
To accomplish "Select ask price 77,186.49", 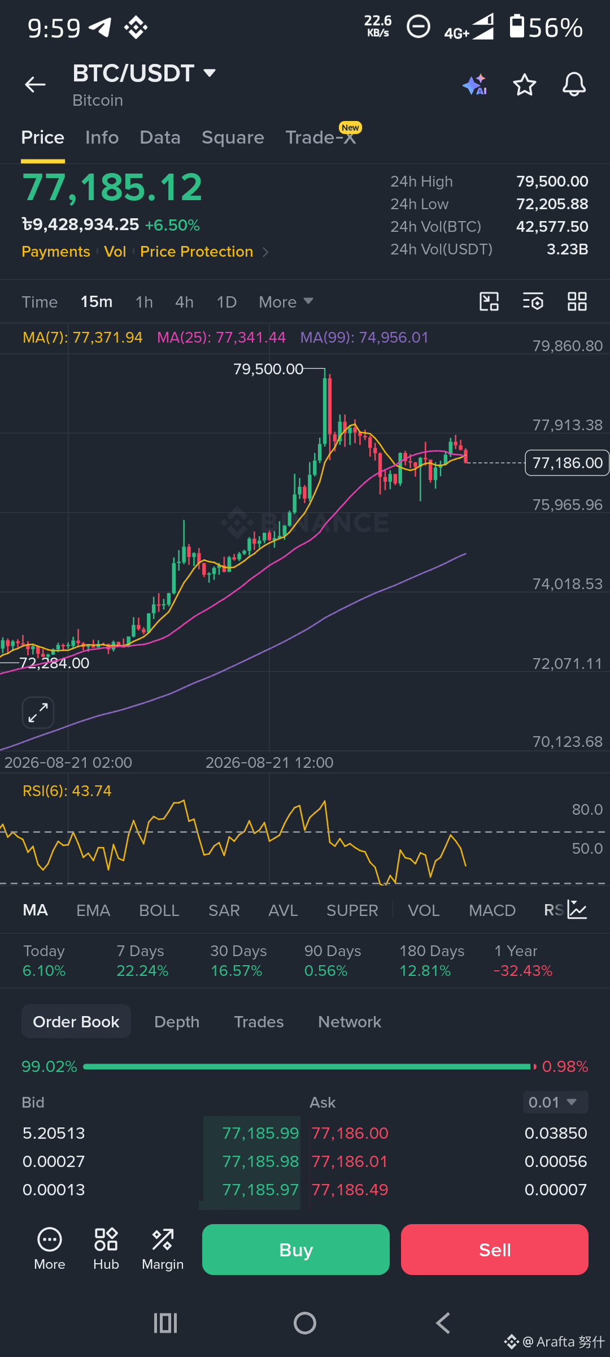I will click(x=350, y=1190).
